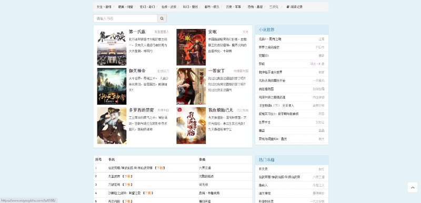Open the 玄幻·奇幻 category
This screenshot has width=421, height=203.
(x=147, y=7)
